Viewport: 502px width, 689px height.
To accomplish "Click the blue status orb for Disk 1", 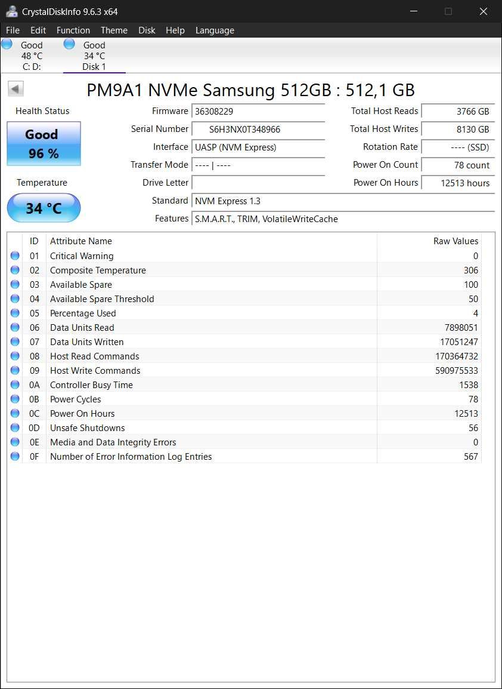I will click(x=69, y=44).
